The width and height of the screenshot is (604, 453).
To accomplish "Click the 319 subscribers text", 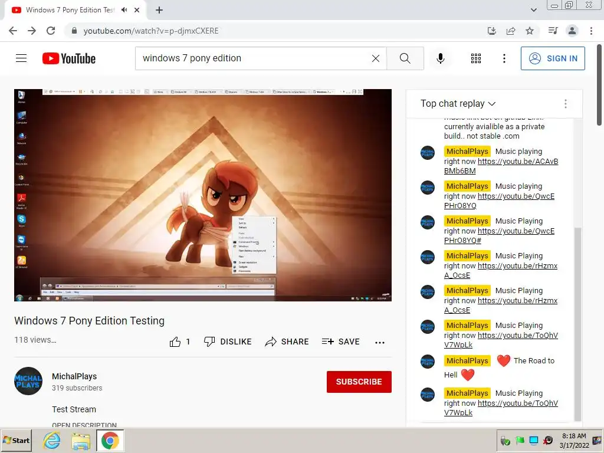I will pyautogui.click(x=77, y=388).
